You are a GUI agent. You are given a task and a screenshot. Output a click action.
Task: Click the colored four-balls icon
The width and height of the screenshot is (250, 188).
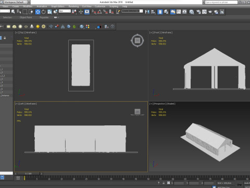87,27
